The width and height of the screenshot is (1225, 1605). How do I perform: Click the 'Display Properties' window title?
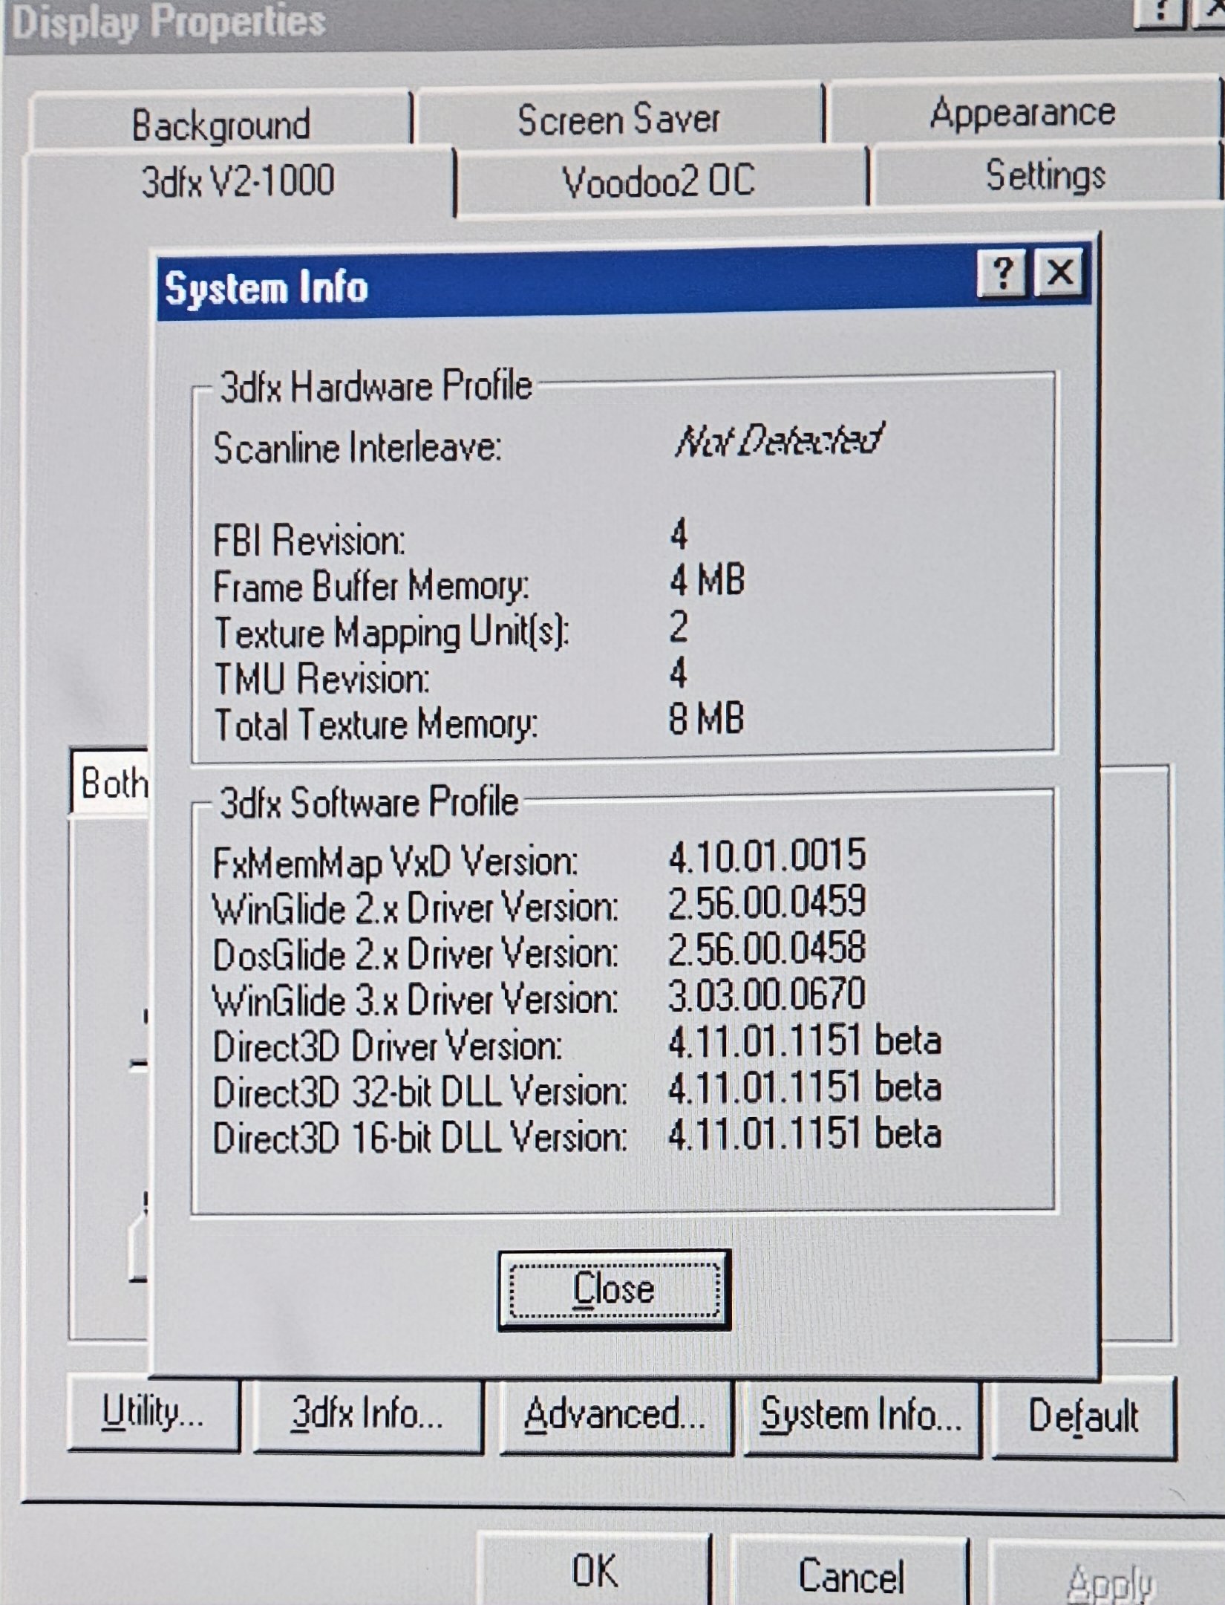tap(169, 22)
